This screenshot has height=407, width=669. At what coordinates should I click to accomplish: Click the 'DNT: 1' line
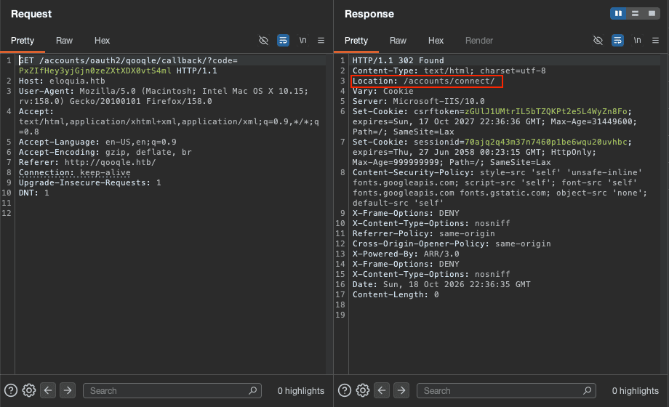coord(33,193)
